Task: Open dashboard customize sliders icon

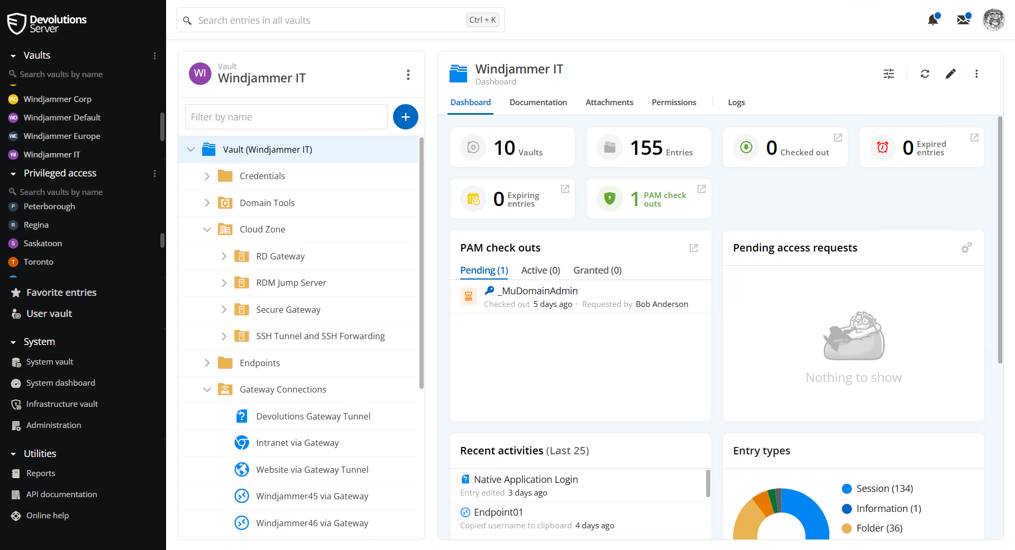Action: 889,74
